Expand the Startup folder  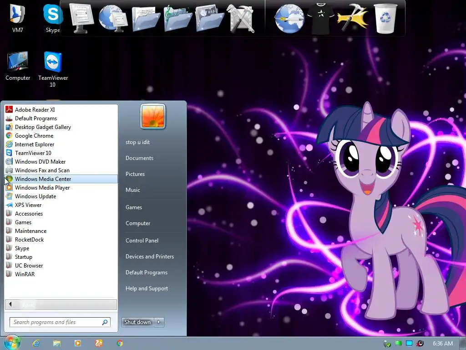[x=61, y=257]
